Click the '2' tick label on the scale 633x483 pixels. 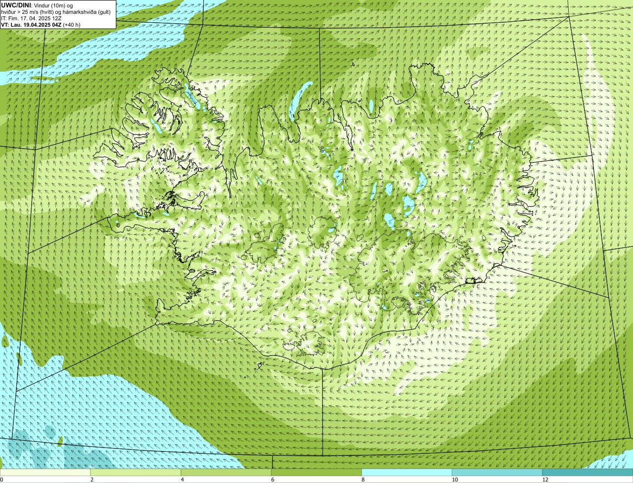click(x=91, y=480)
